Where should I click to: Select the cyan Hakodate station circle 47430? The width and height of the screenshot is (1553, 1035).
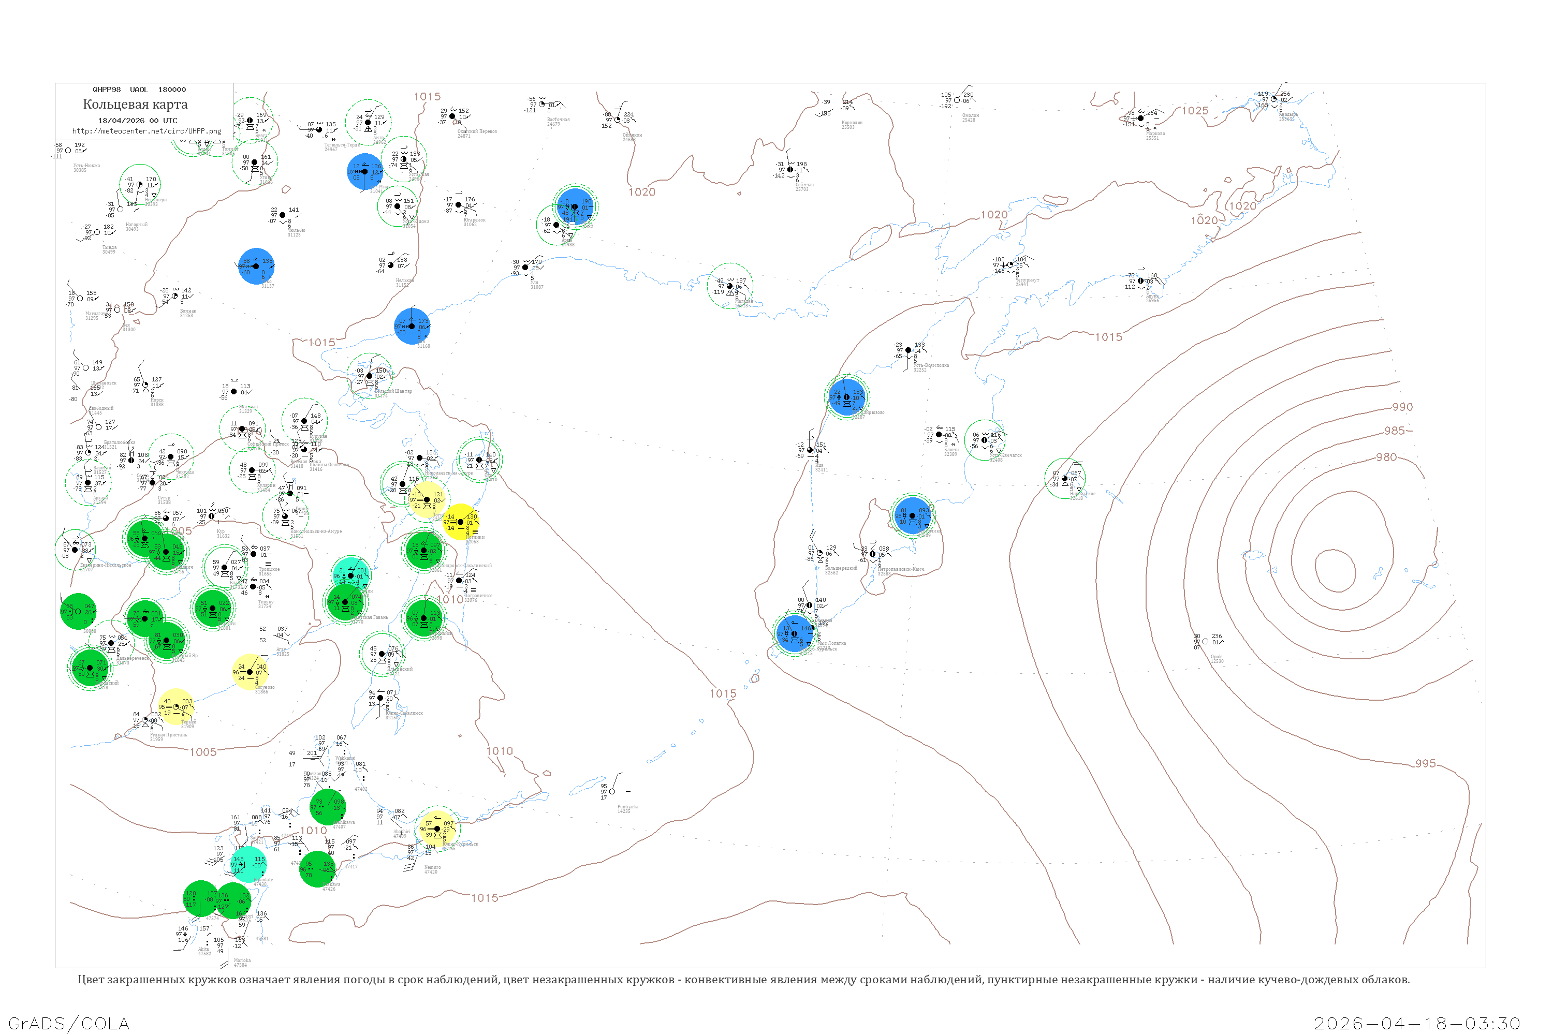248,865
